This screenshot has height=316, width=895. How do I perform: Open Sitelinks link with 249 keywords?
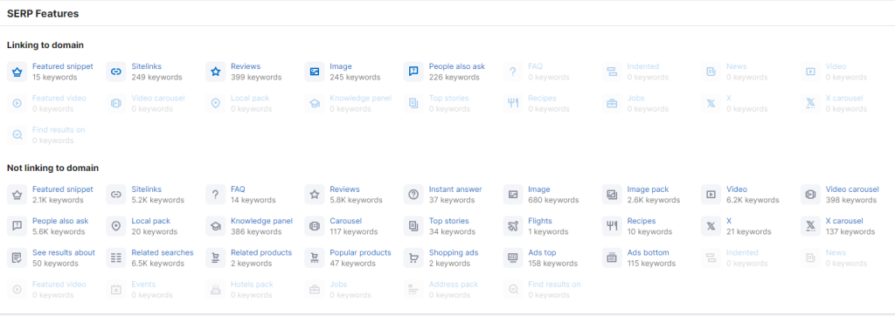tap(146, 66)
